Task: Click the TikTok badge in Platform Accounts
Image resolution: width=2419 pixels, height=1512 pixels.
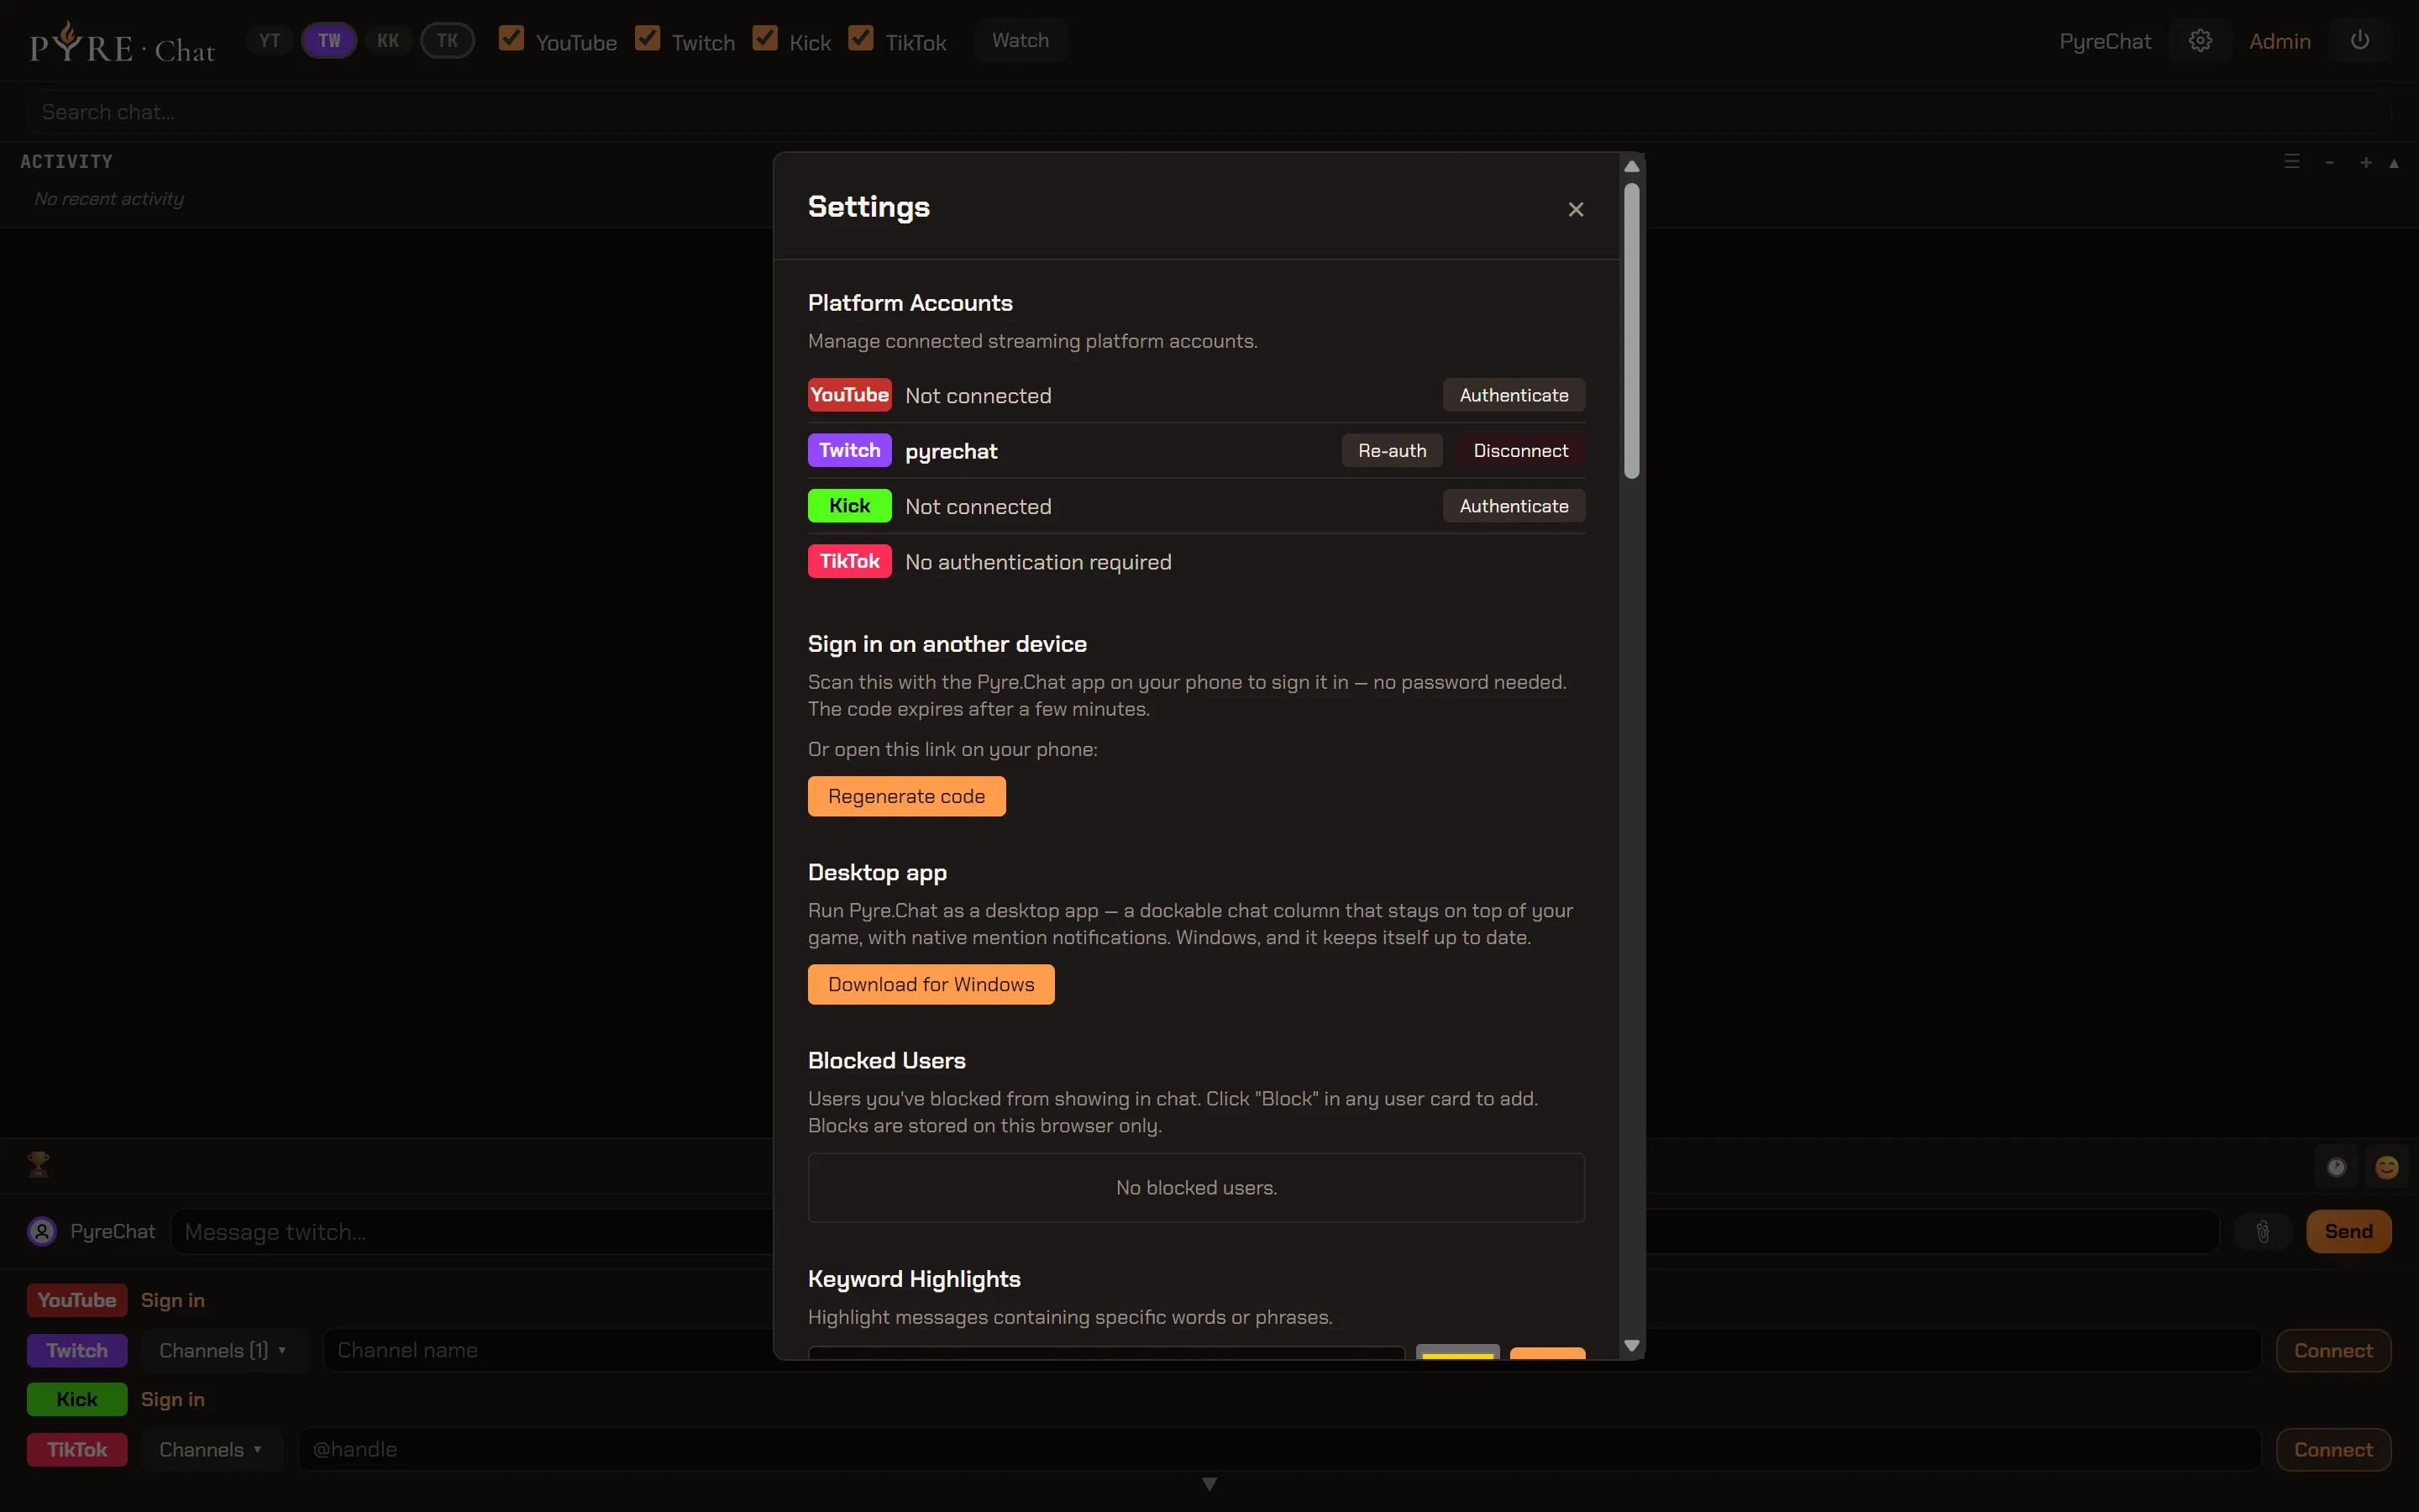Action: pos(848,561)
